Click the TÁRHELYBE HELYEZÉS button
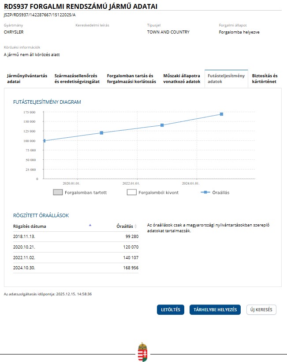The image size is (287, 362). pyautogui.click(x=215, y=310)
